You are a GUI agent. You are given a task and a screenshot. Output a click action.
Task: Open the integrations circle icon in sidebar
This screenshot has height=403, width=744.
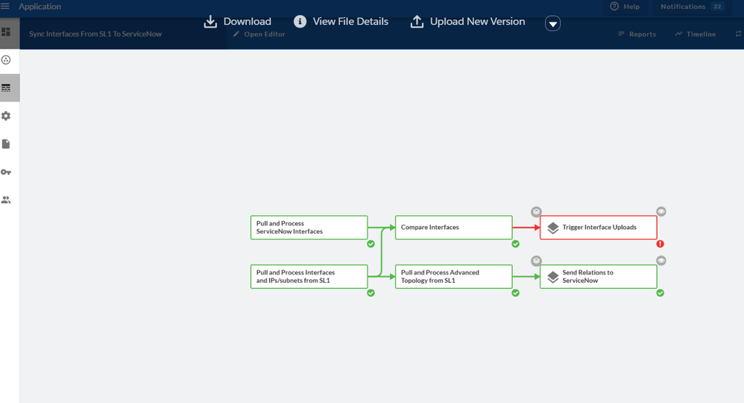click(6, 60)
